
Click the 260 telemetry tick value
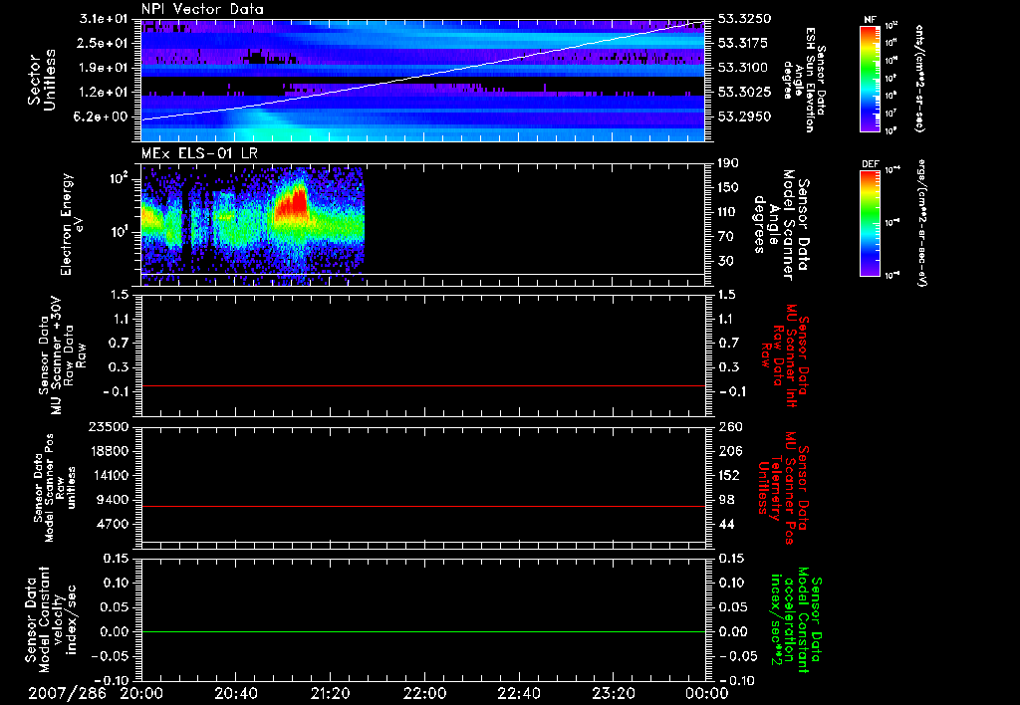(730, 426)
